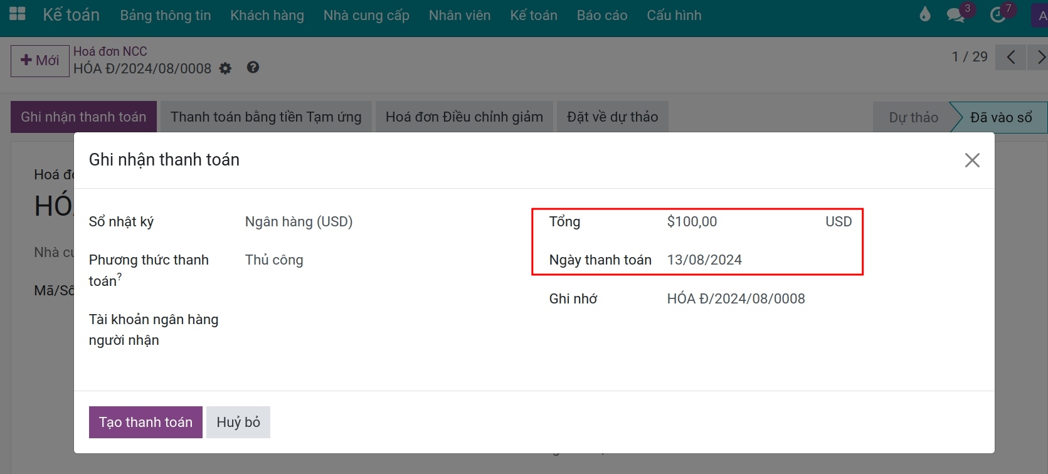Open the Bảng thông tin menu

coord(166,15)
